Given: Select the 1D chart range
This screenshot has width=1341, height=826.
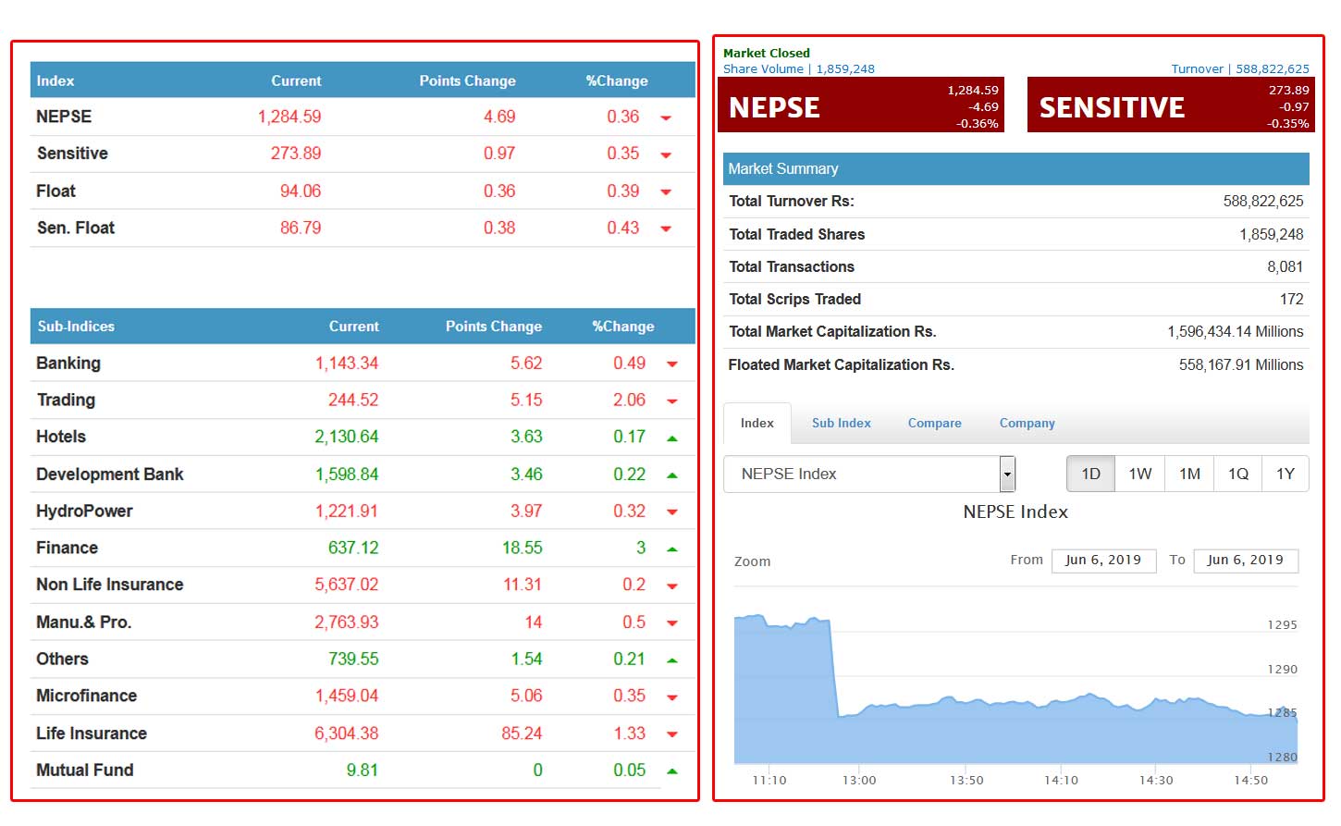Looking at the screenshot, I should [1091, 474].
